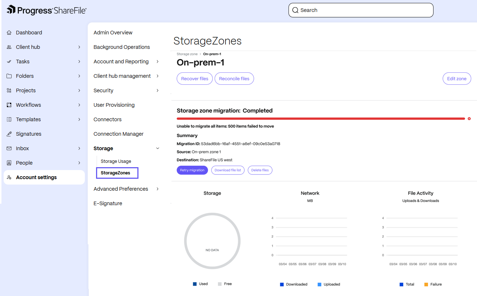Screen dimensions: 477x296
Task: Click the Progress ShareFile logo
Action: click(x=46, y=10)
